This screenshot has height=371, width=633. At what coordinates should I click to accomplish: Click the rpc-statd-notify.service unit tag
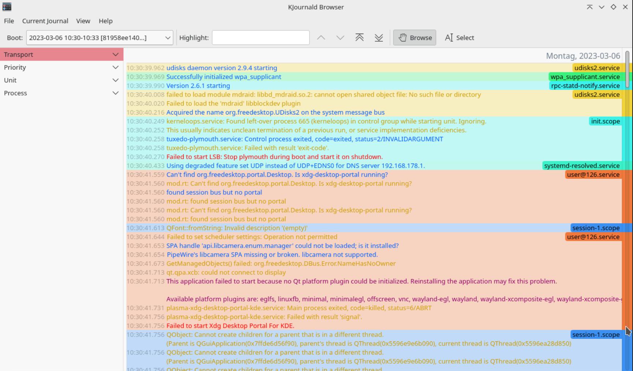point(585,86)
